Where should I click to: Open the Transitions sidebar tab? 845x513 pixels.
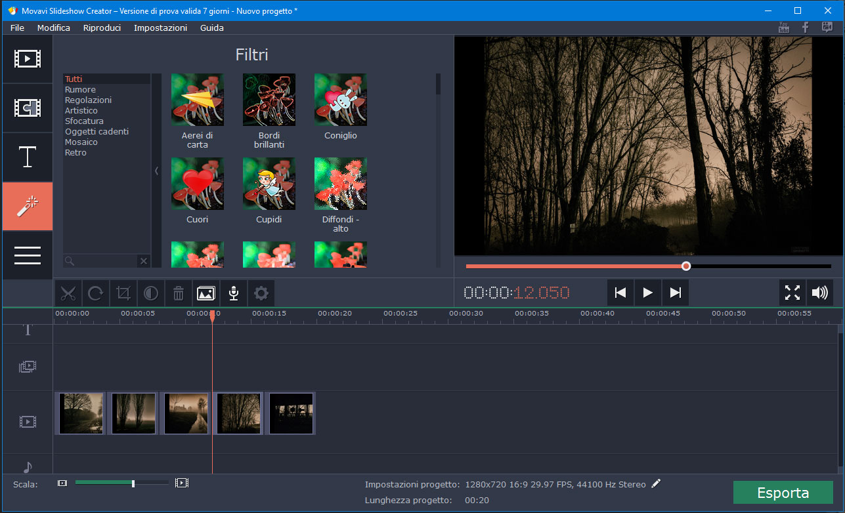[x=28, y=108]
